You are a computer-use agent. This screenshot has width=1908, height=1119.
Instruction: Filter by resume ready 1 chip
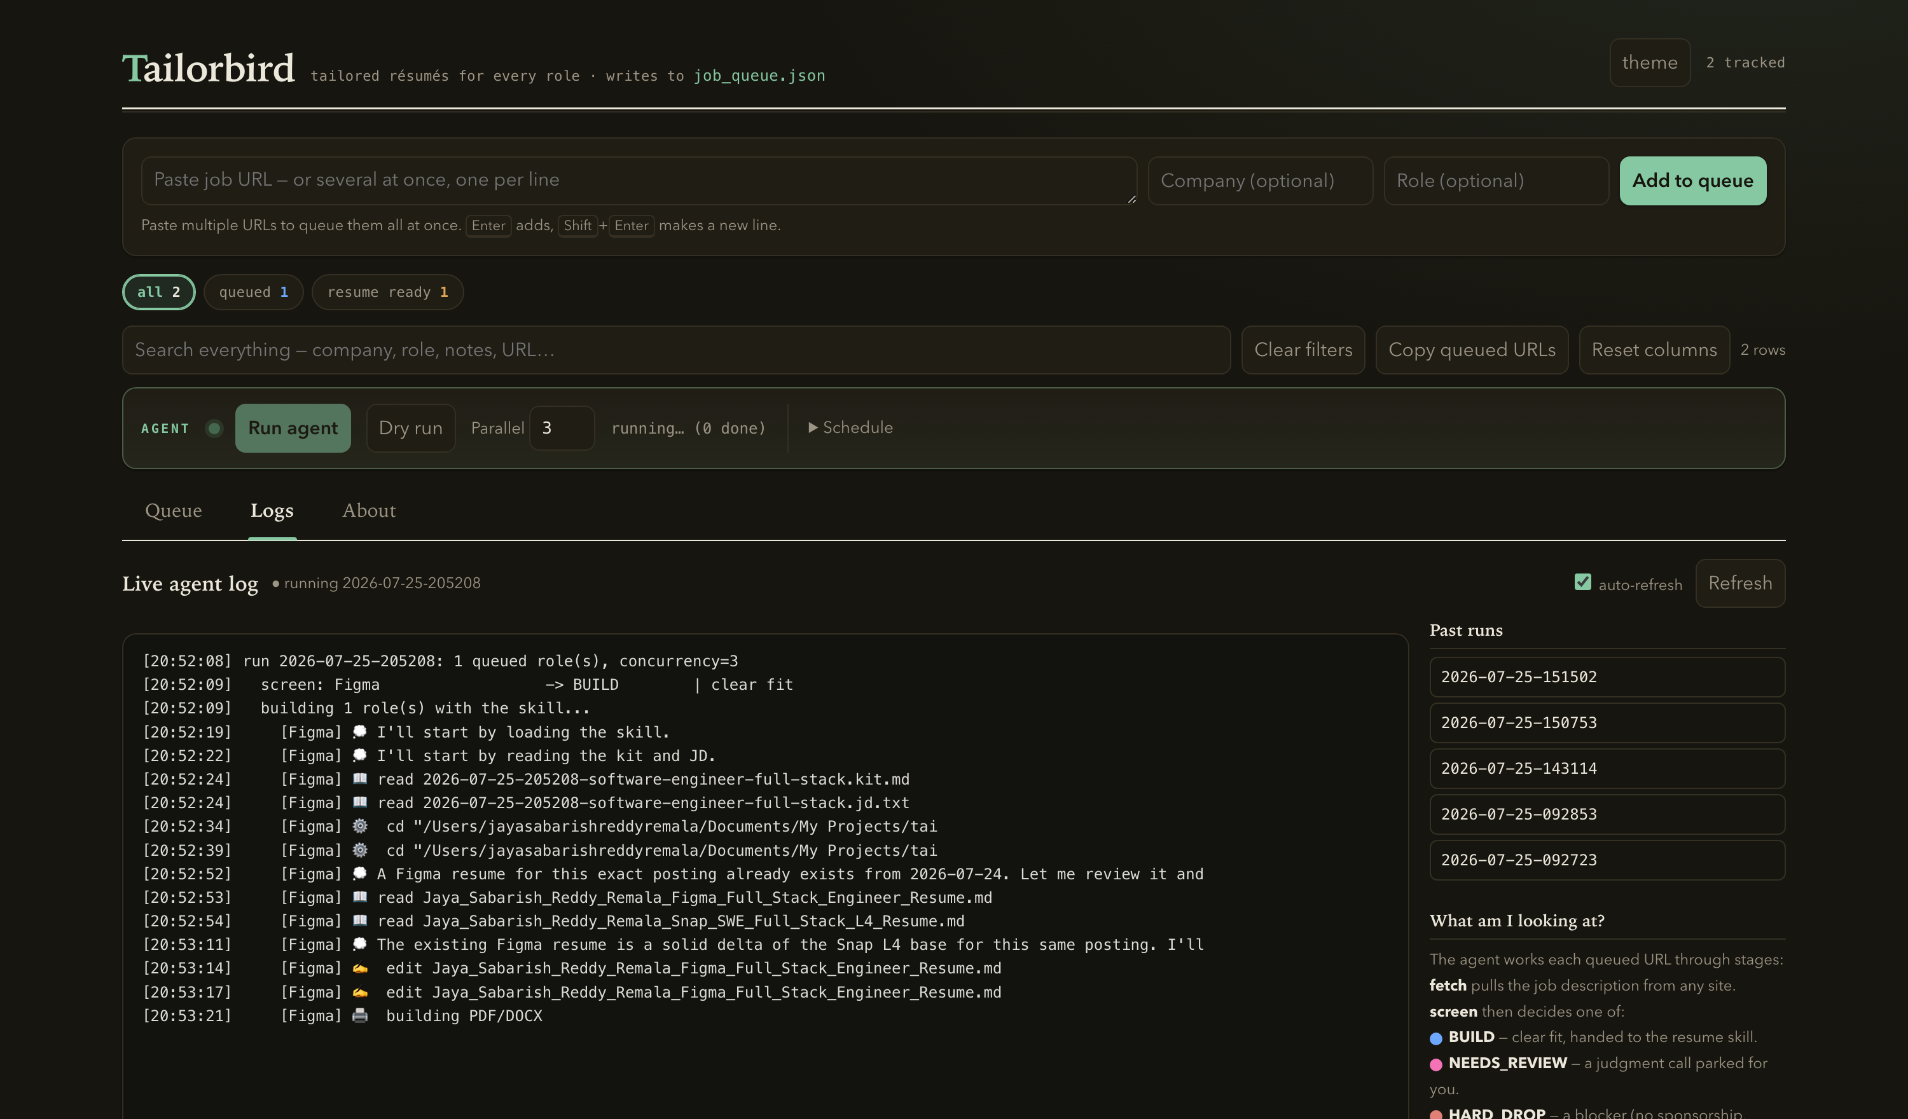tap(388, 292)
